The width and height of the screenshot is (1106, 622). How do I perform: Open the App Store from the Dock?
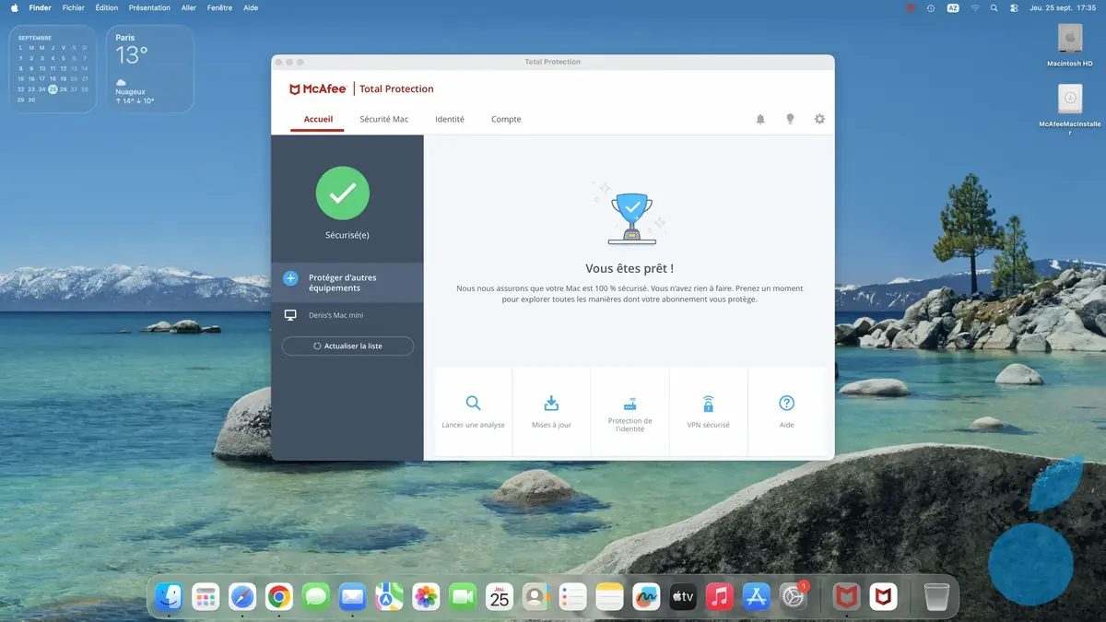click(756, 596)
